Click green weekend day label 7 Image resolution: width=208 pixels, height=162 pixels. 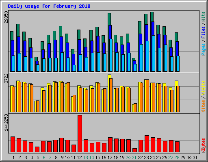tap(50, 158)
